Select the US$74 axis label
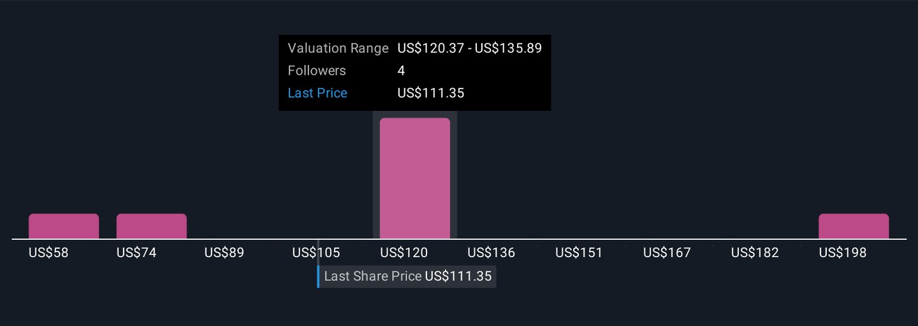918x326 pixels. 136,253
